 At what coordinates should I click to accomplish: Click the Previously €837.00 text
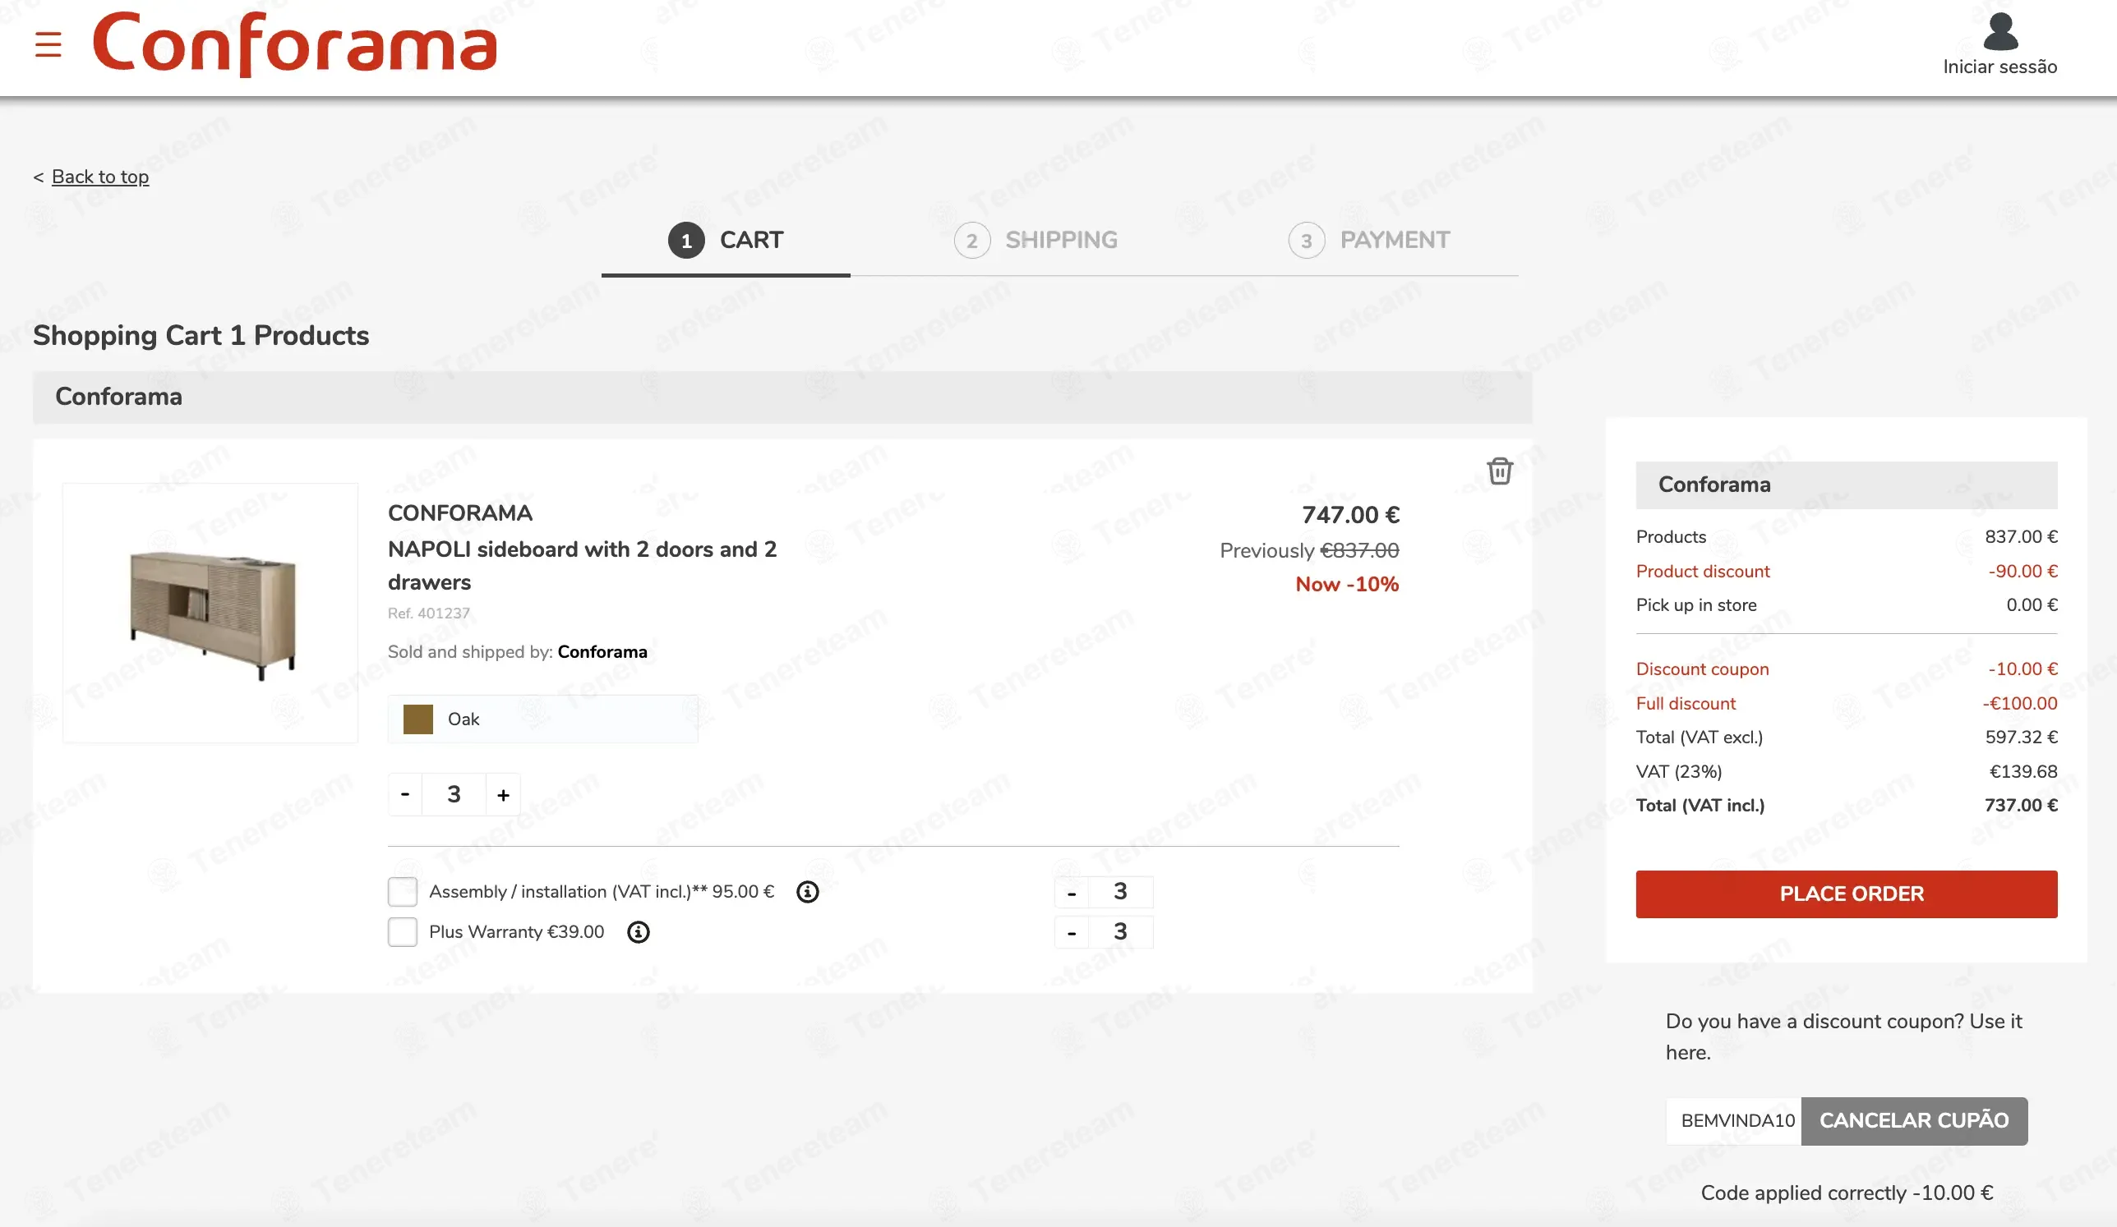point(1309,550)
